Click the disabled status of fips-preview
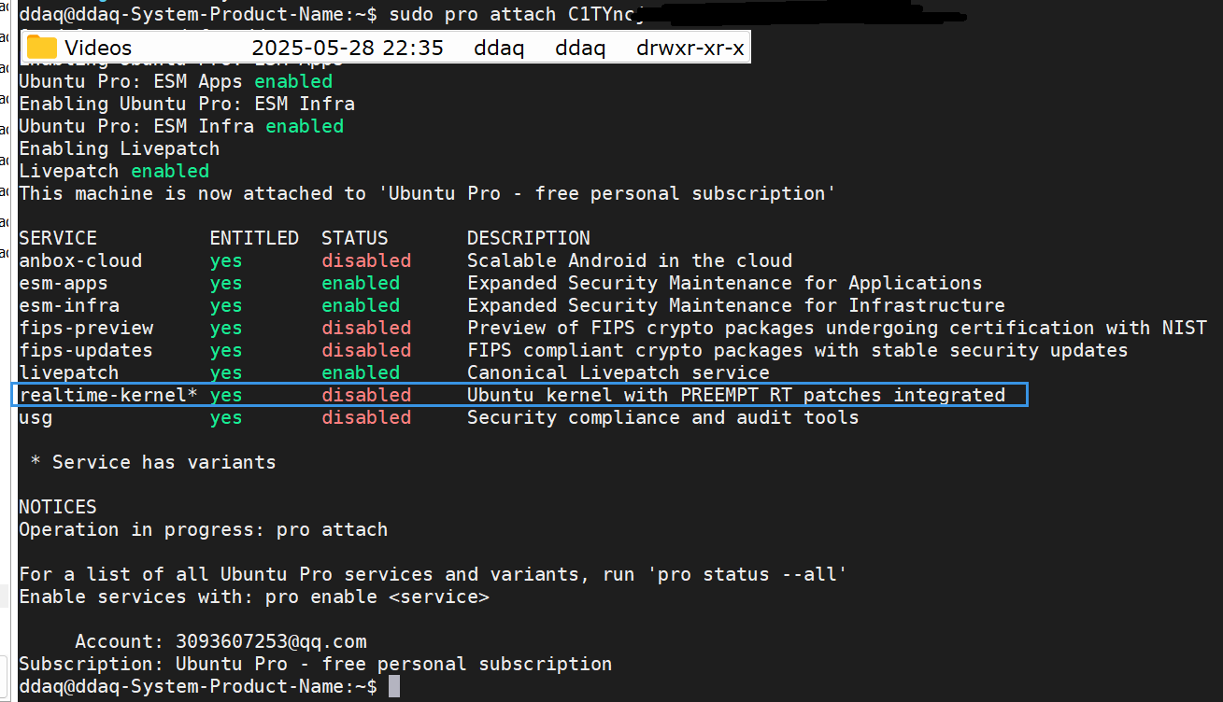 click(366, 328)
